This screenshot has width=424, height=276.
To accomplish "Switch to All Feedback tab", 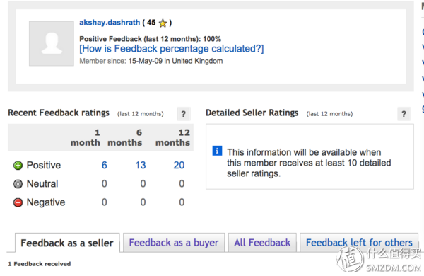I will 262,243.
